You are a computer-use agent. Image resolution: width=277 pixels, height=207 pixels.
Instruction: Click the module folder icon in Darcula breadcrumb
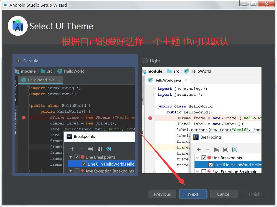tap(17, 71)
